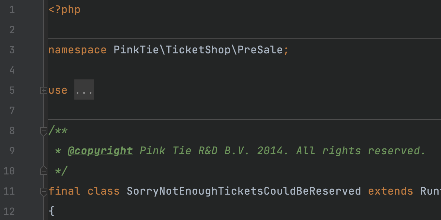Click line number 1 in the gutter
The height and width of the screenshot is (220, 441).
pyautogui.click(x=12, y=10)
